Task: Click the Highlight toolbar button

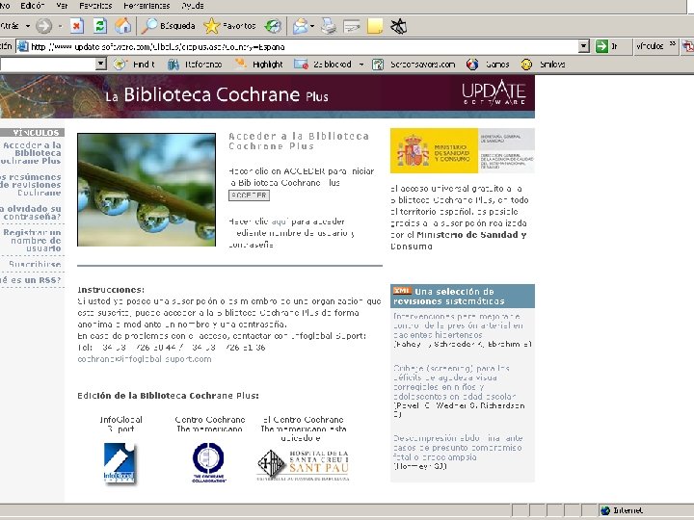Action: 259,65
